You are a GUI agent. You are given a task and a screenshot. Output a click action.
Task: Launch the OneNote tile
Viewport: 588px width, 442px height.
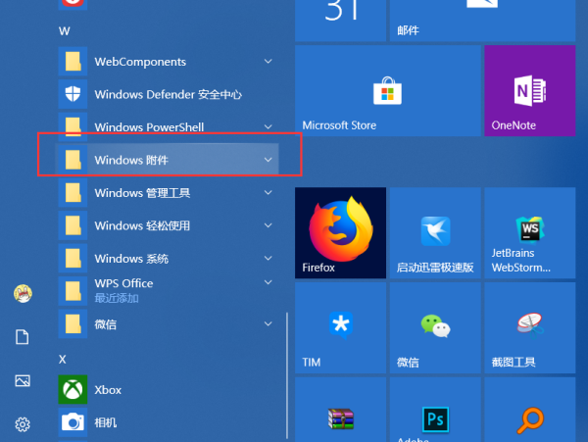point(530,91)
